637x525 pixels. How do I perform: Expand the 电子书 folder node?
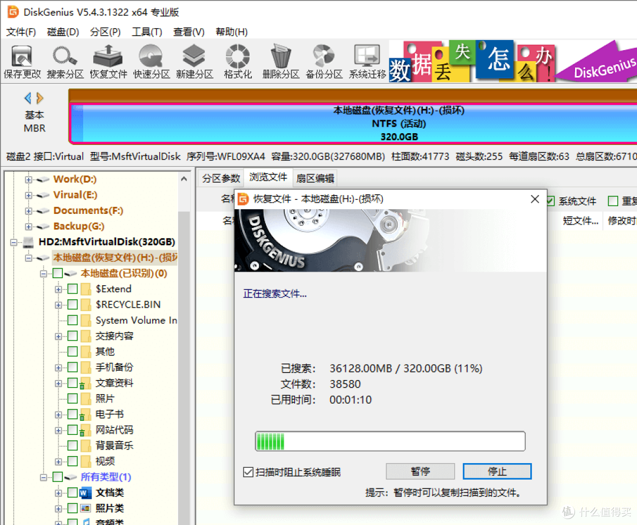point(58,415)
